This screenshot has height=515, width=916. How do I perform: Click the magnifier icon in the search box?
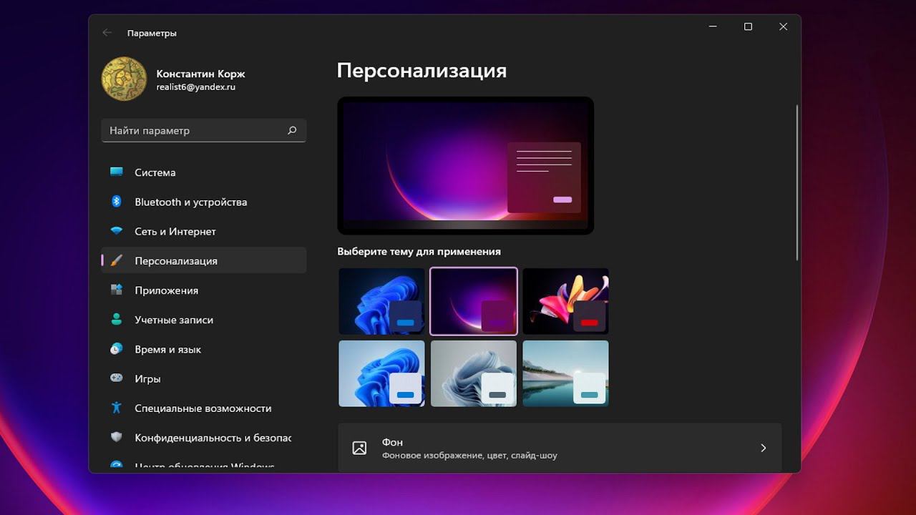point(292,131)
